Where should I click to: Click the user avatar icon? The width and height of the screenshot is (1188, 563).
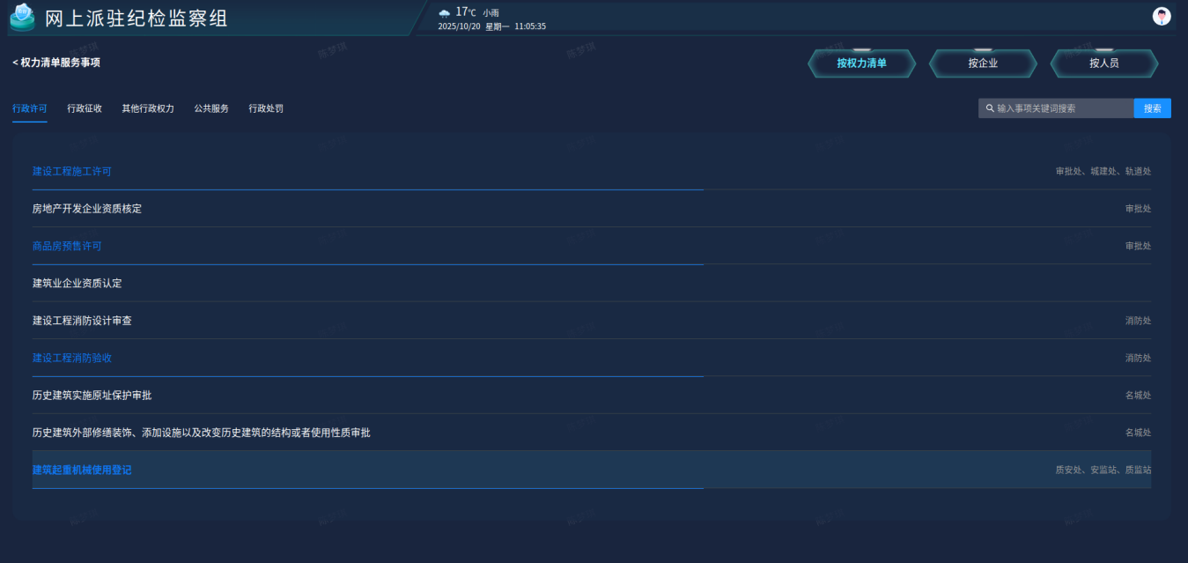[1162, 16]
